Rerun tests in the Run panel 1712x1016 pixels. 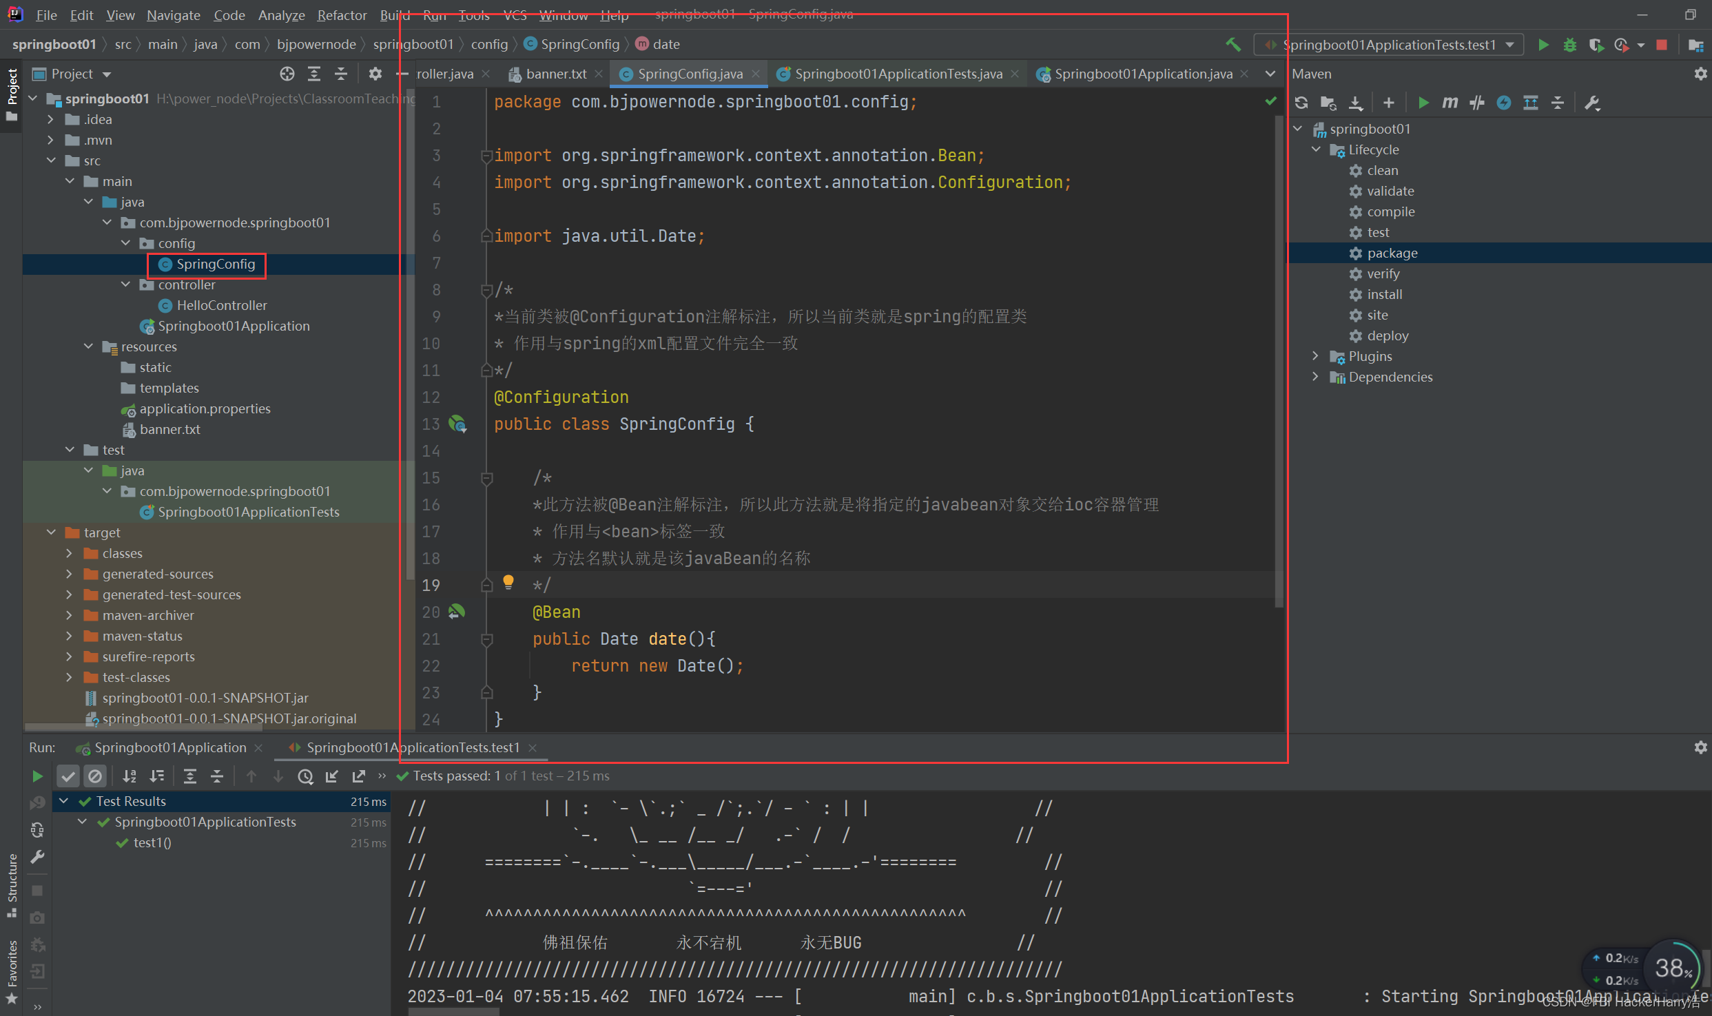[37, 776]
